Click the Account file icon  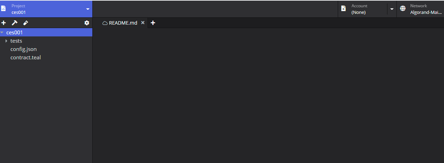(343, 9)
